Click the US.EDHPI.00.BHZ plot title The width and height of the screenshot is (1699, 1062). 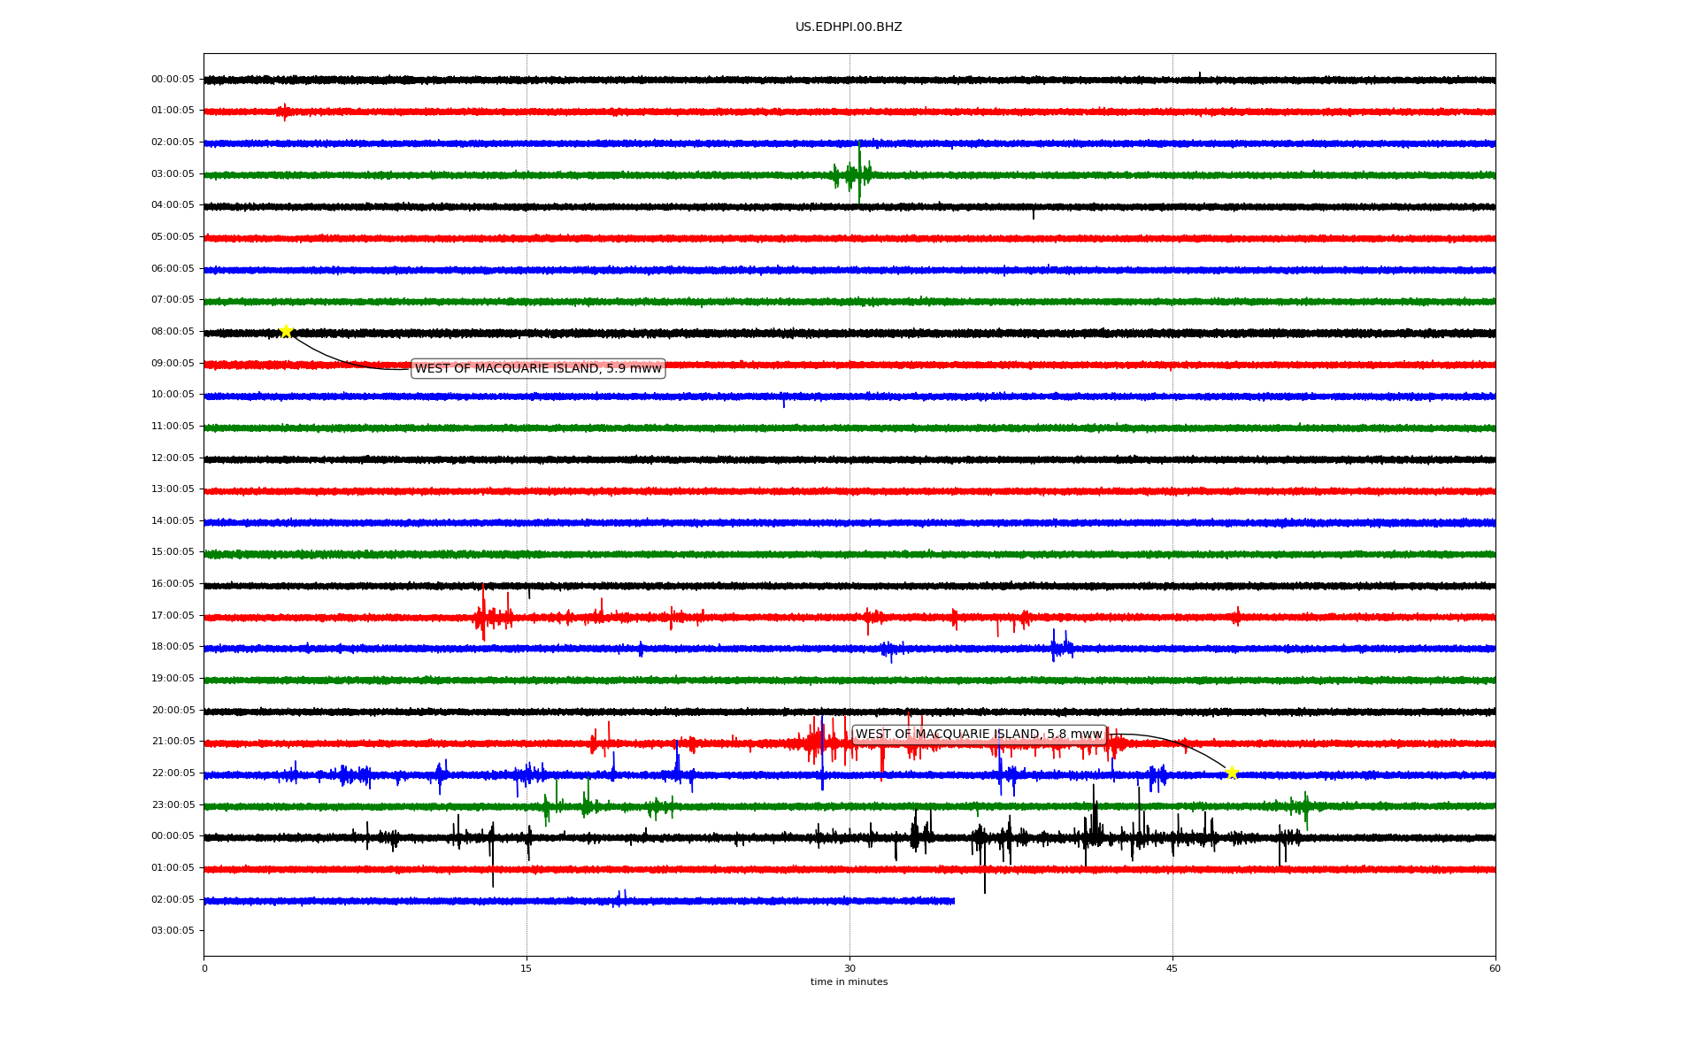pyautogui.click(x=849, y=27)
